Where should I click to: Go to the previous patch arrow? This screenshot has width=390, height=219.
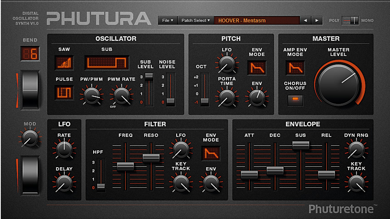[306, 21]
